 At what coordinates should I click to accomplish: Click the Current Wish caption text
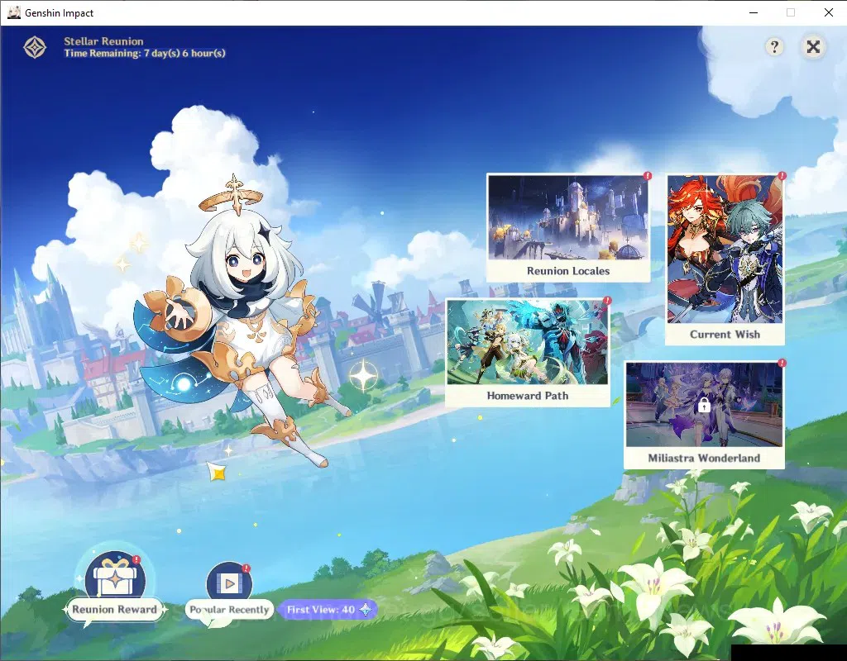[725, 335]
